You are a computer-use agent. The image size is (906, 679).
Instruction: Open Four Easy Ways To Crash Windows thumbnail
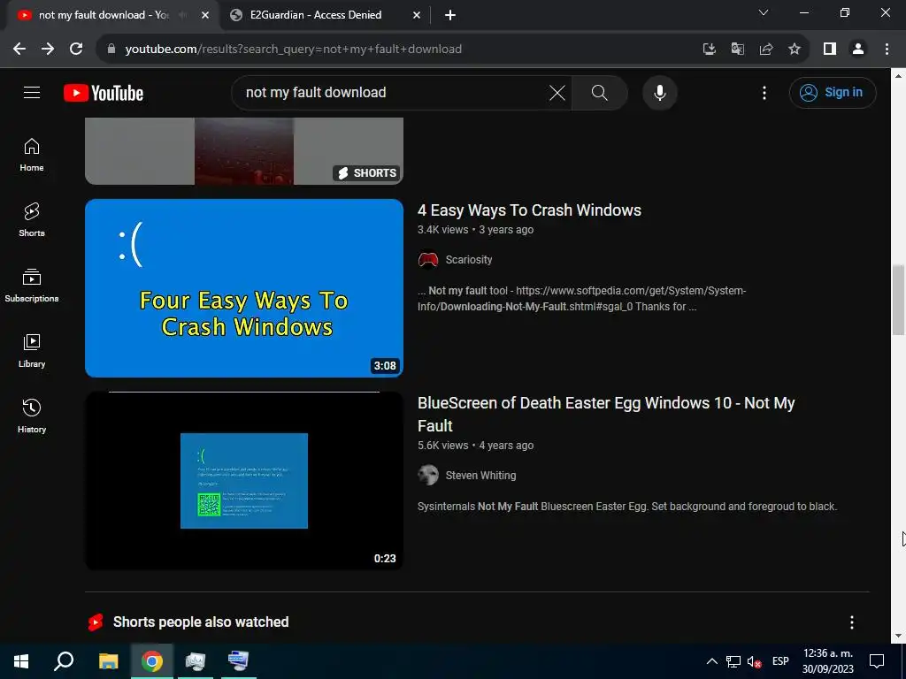[x=244, y=288]
